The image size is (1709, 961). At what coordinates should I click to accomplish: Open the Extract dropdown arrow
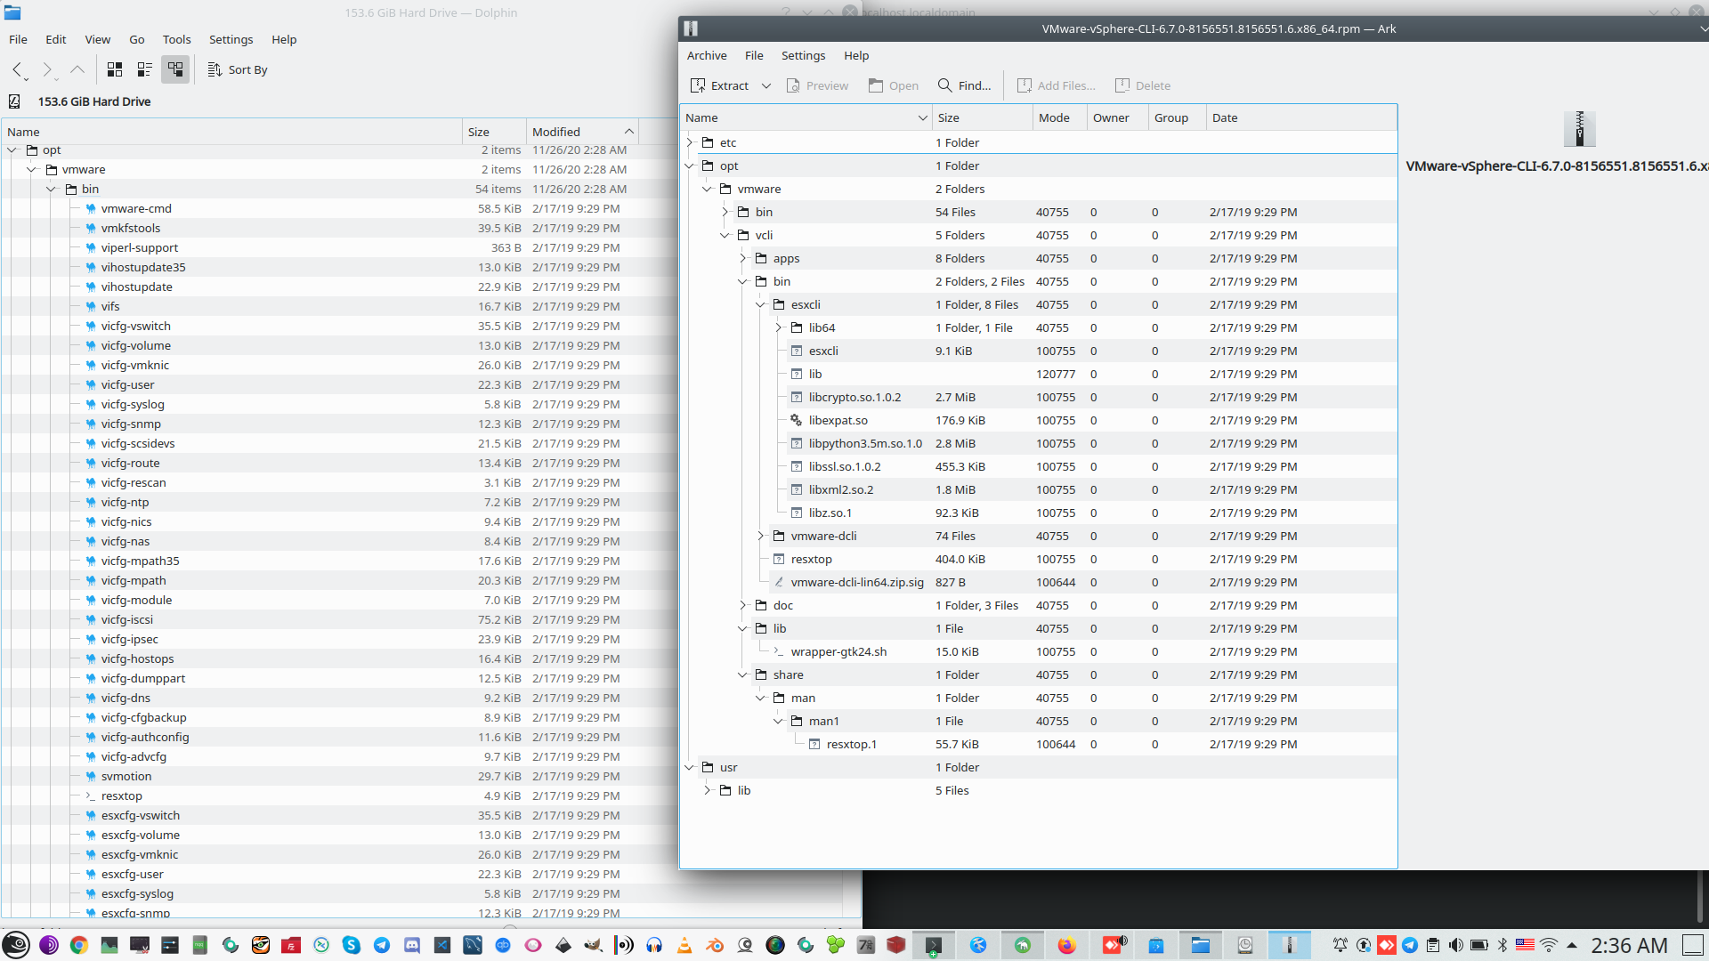[x=765, y=85]
